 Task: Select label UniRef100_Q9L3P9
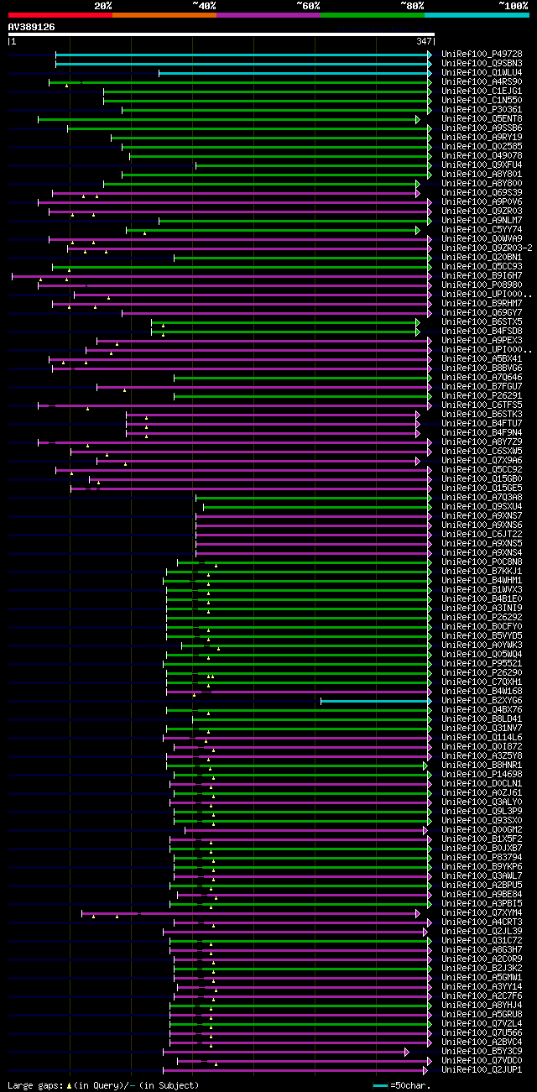click(482, 812)
